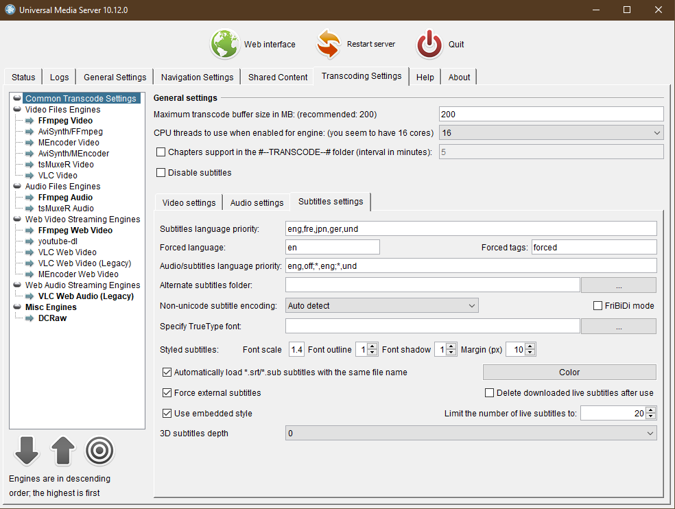Click the Font scale value field

296,349
